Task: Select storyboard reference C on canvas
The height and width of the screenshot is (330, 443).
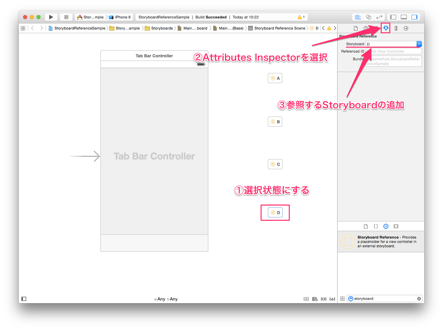Action: pos(275,164)
